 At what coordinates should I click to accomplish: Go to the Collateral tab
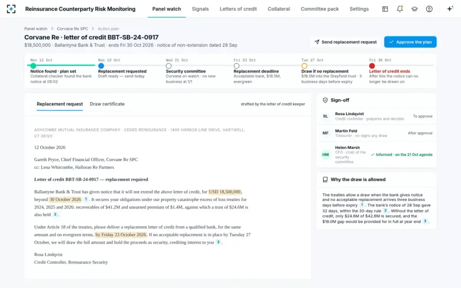click(279, 9)
